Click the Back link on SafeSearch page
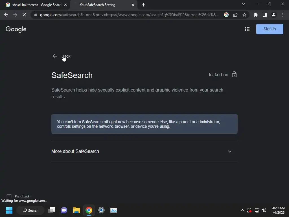This screenshot has height=217, width=289. click(66, 56)
